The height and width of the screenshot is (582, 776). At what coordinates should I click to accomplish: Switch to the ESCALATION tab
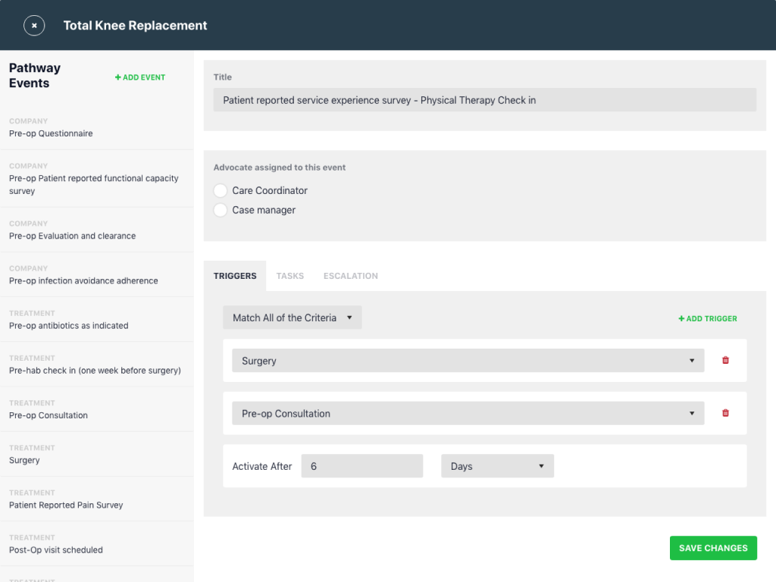click(350, 276)
